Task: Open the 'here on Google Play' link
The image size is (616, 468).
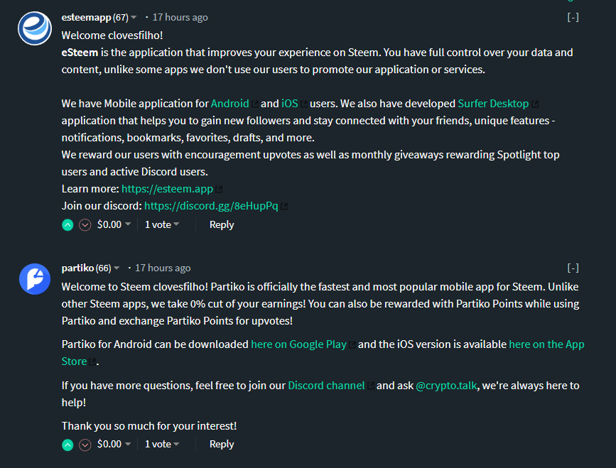Action: click(x=298, y=344)
